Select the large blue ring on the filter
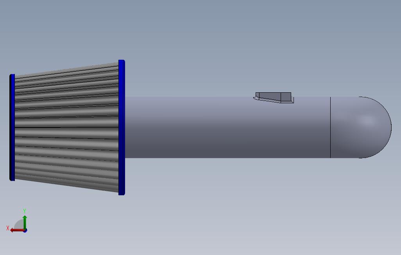401x255 pixels. [x=122, y=127]
